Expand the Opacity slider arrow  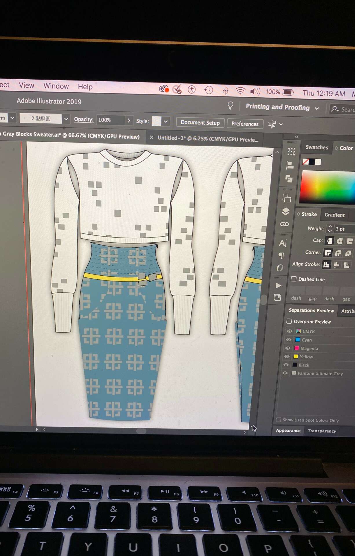pos(129,120)
